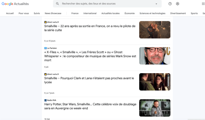Open the help question mark icon

click(x=170, y=4)
